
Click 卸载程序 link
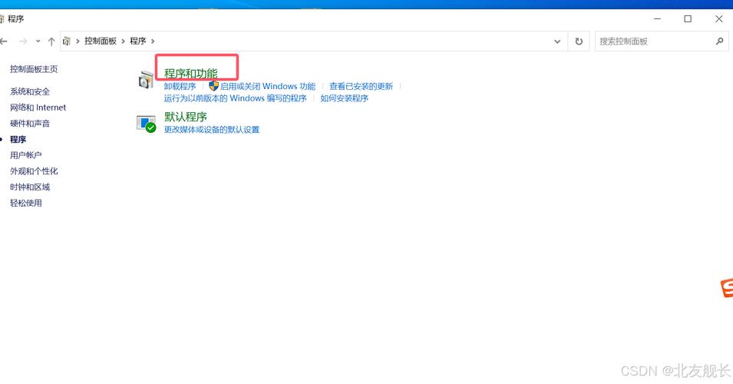coord(180,87)
